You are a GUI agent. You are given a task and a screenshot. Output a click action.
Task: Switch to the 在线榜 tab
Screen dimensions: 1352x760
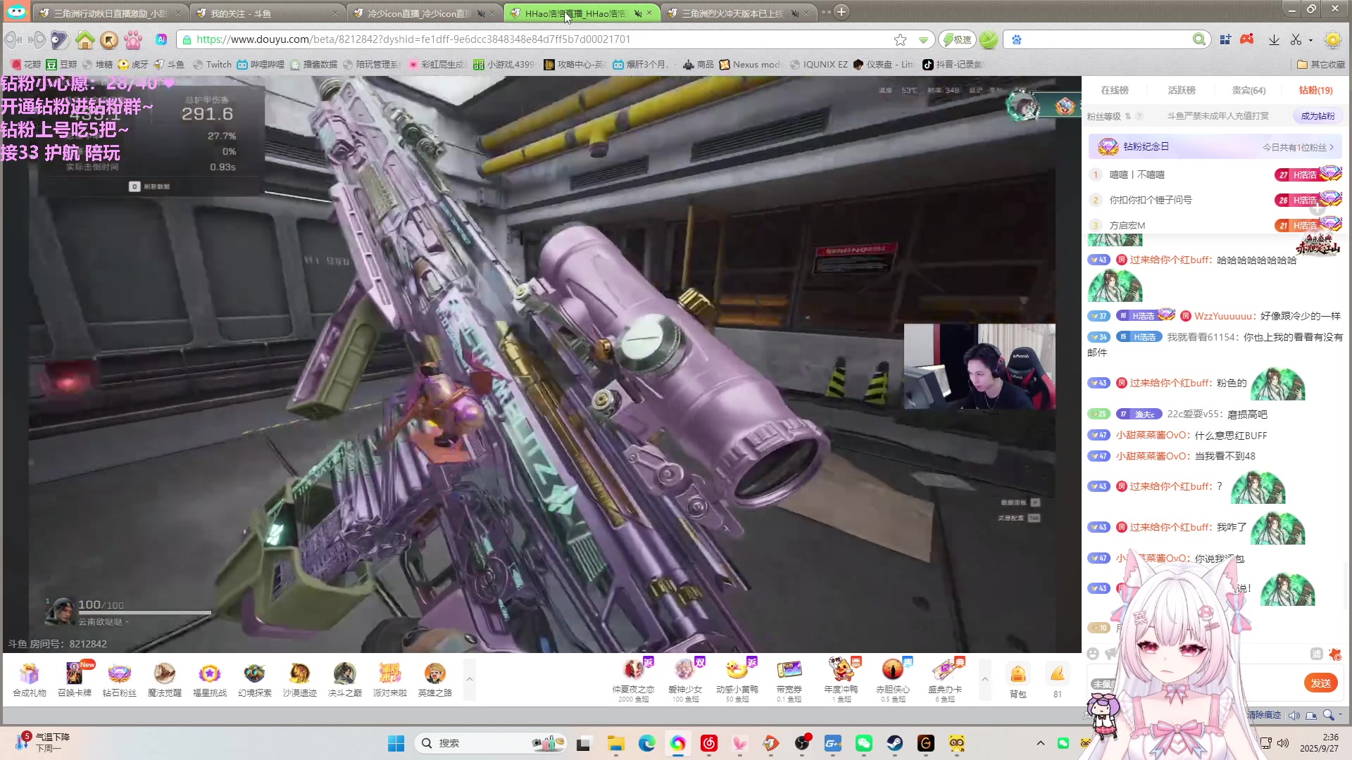(x=1115, y=90)
